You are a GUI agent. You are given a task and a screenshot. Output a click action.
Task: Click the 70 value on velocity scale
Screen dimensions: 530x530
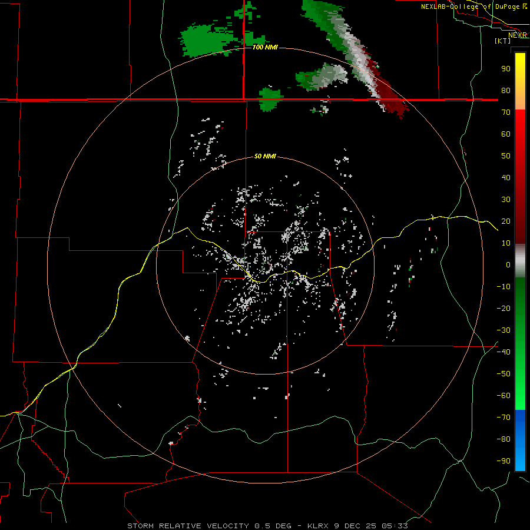tap(506, 112)
